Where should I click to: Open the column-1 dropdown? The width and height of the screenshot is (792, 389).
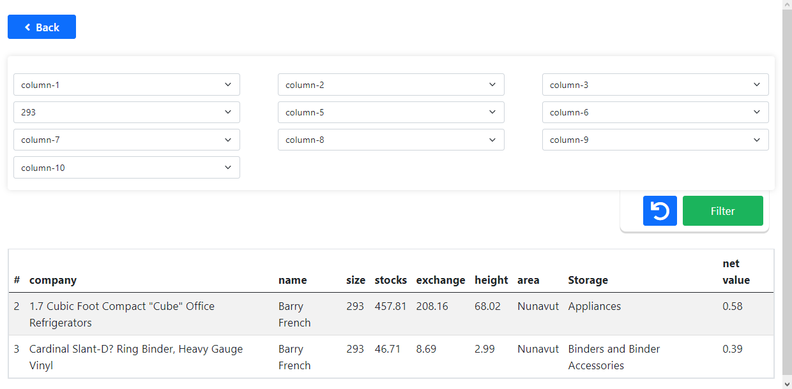pos(126,84)
